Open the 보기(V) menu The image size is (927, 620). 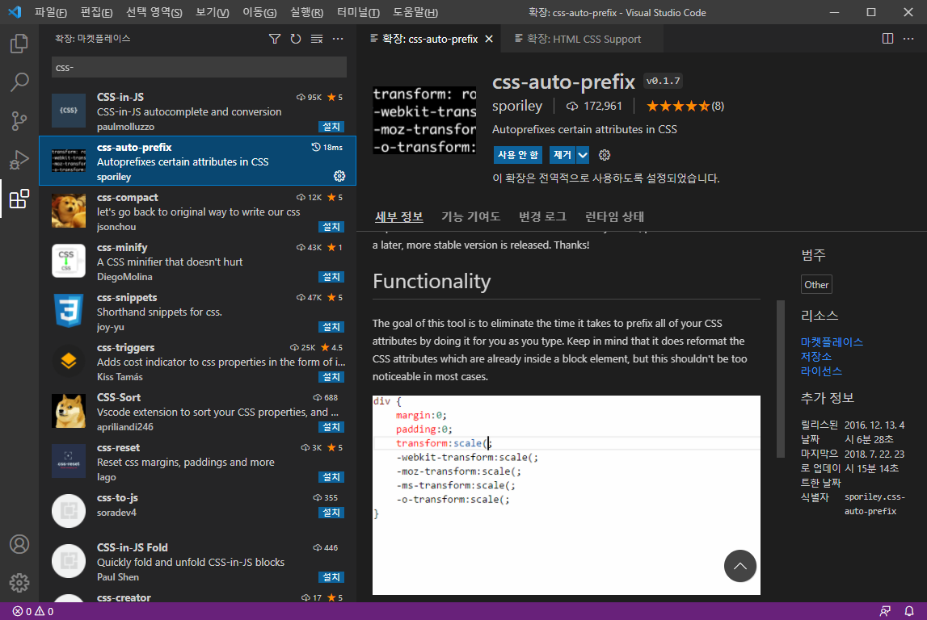[x=213, y=12]
